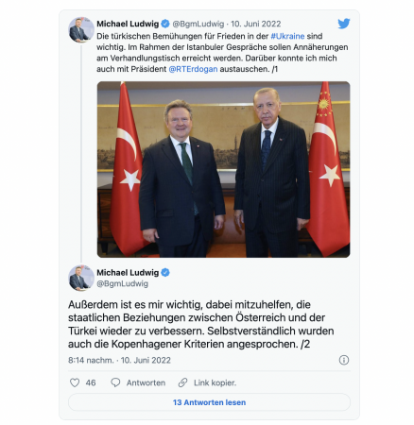The image size is (414, 425).
Task: Open top profile avatar of Michael Ludwig
Action: pyautogui.click(x=81, y=30)
